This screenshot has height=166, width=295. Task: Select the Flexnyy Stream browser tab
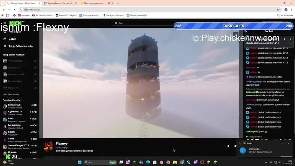(24, 3)
